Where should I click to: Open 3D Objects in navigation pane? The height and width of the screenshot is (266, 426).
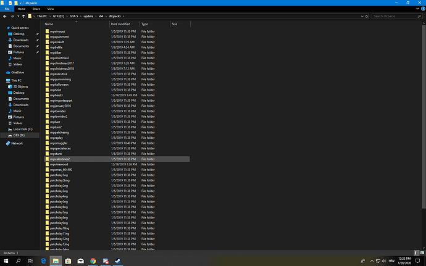(x=20, y=86)
